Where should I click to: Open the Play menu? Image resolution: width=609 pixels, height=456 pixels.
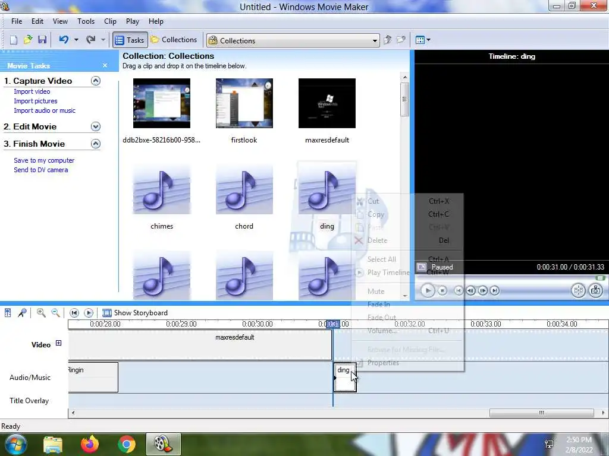coord(133,21)
